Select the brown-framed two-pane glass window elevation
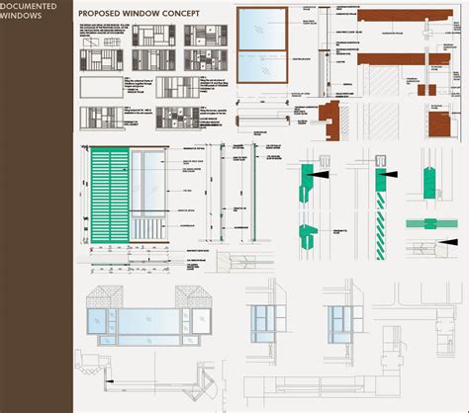Viewport: 469px width, 413px height. [x=262, y=45]
